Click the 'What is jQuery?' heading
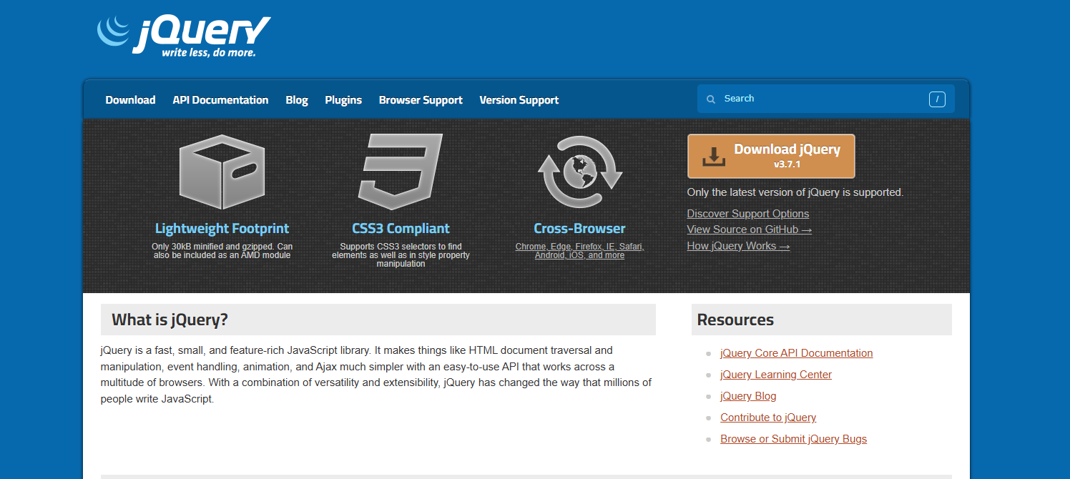Viewport: 1070px width, 479px height. coord(170,320)
